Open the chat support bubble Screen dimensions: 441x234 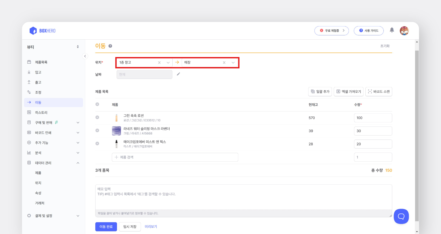[x=401, y=216]
